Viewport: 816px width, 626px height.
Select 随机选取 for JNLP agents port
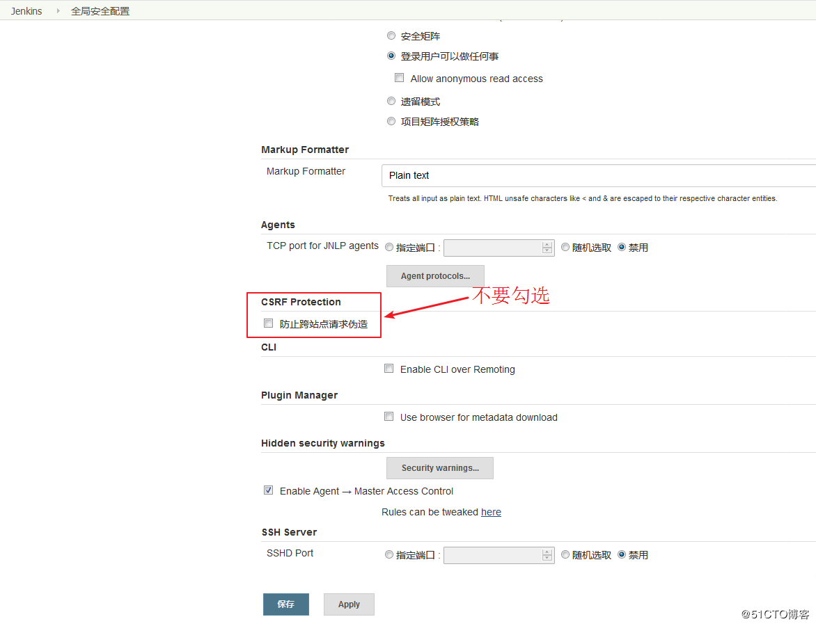pos(565,247)
